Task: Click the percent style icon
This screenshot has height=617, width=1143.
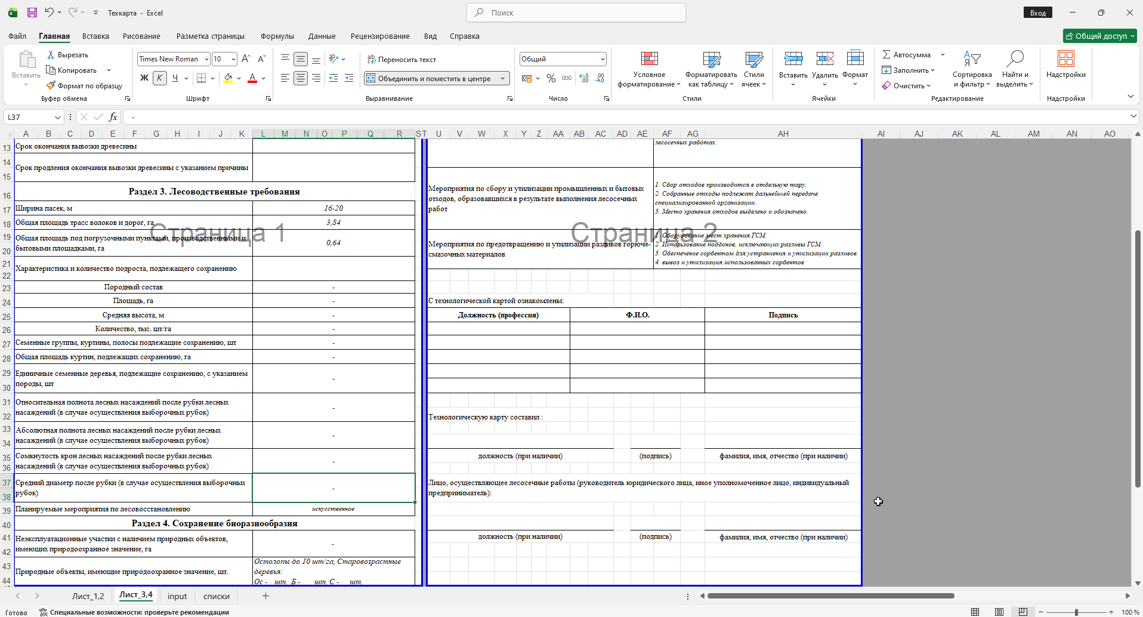Action: click(551, 78)
